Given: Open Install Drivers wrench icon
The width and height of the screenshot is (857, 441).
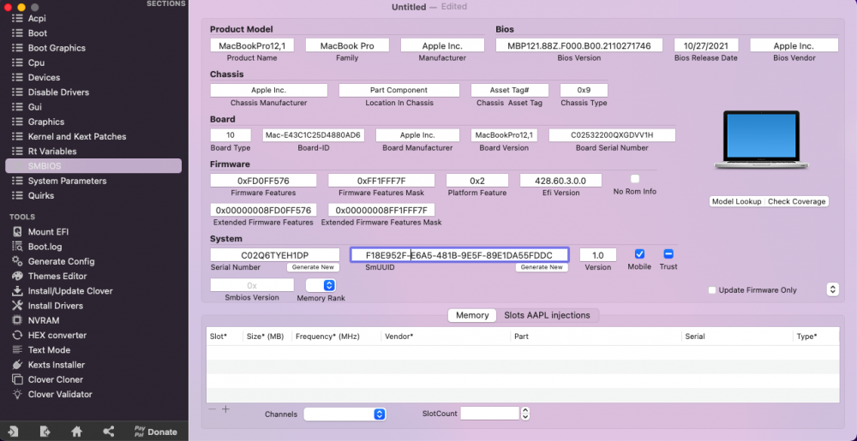Looking at the screenshot, I should click(x=17, y=306).
